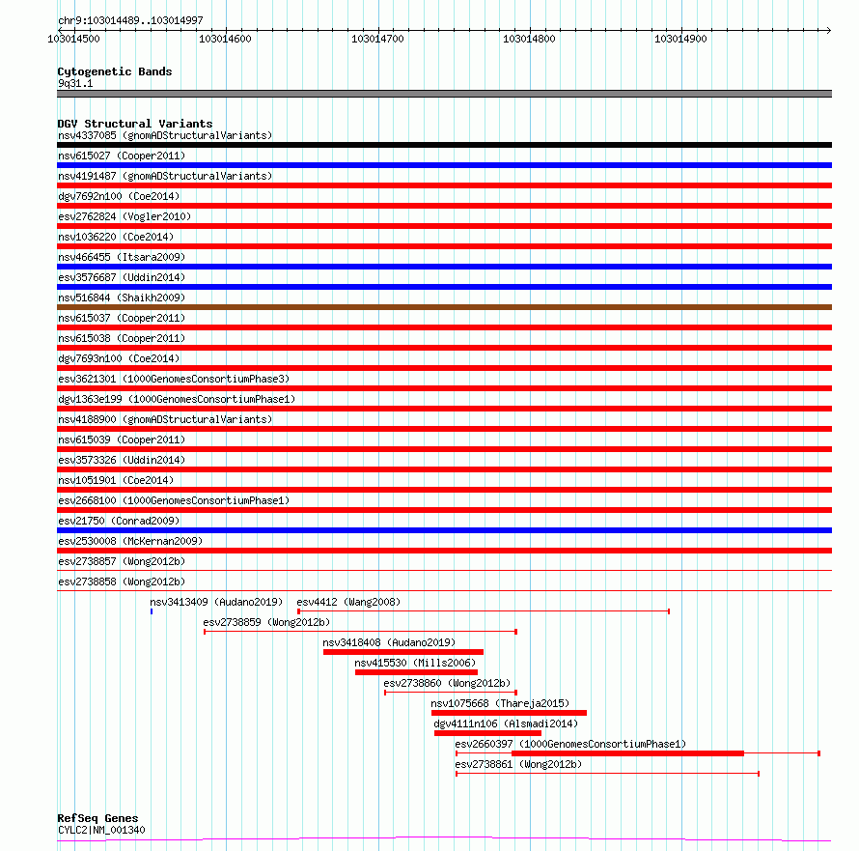Click esv2738858 (Wong2012b) label
Image resolution: width=859 pixels, height=851 pixels.
click(x=122, y=582)
